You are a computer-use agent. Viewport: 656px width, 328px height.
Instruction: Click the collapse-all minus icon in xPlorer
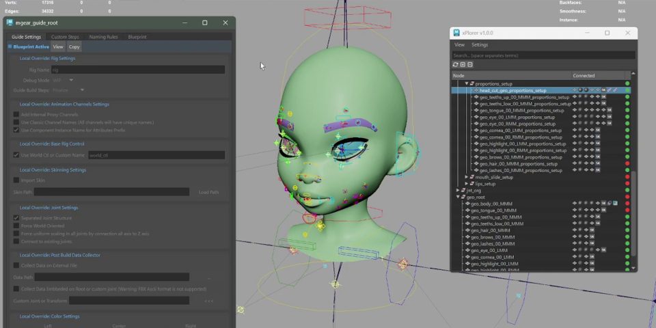coord(469,65)
